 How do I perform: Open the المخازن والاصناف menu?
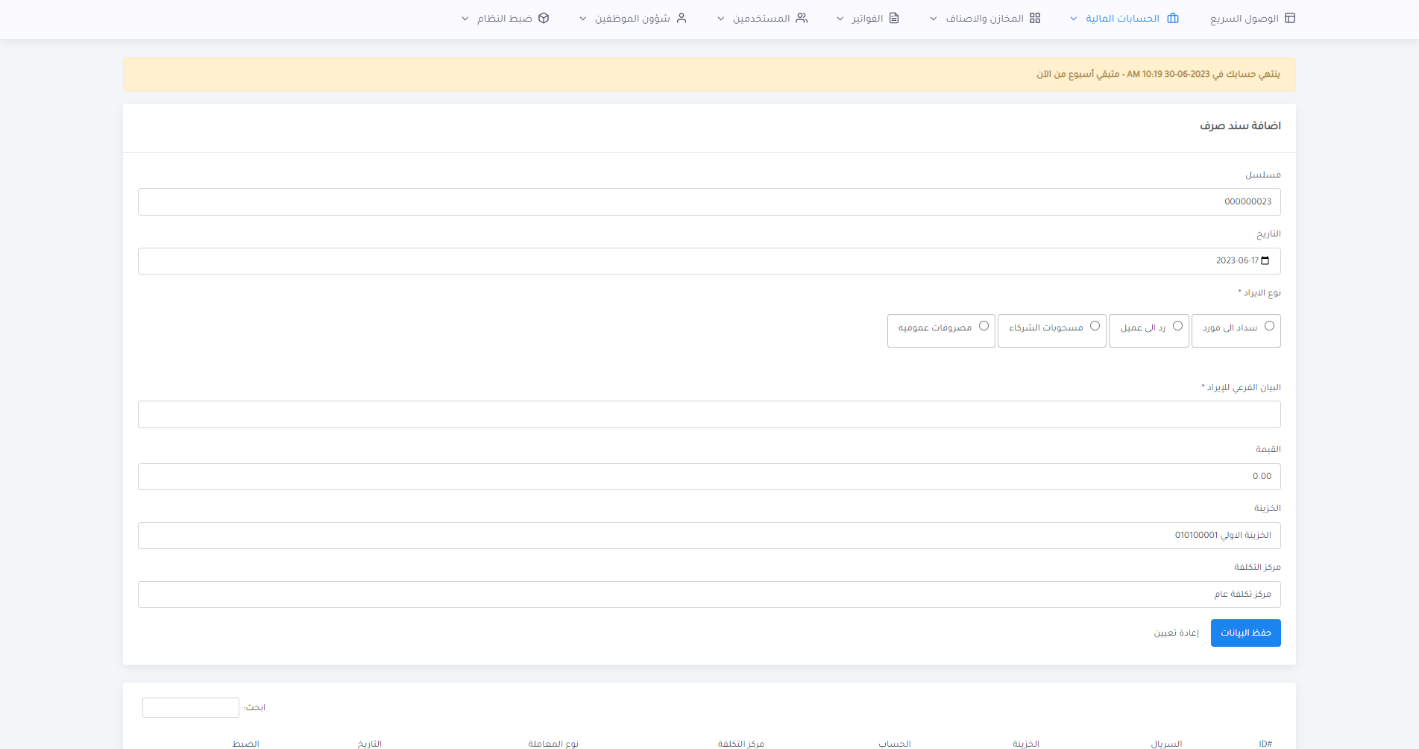984,18
